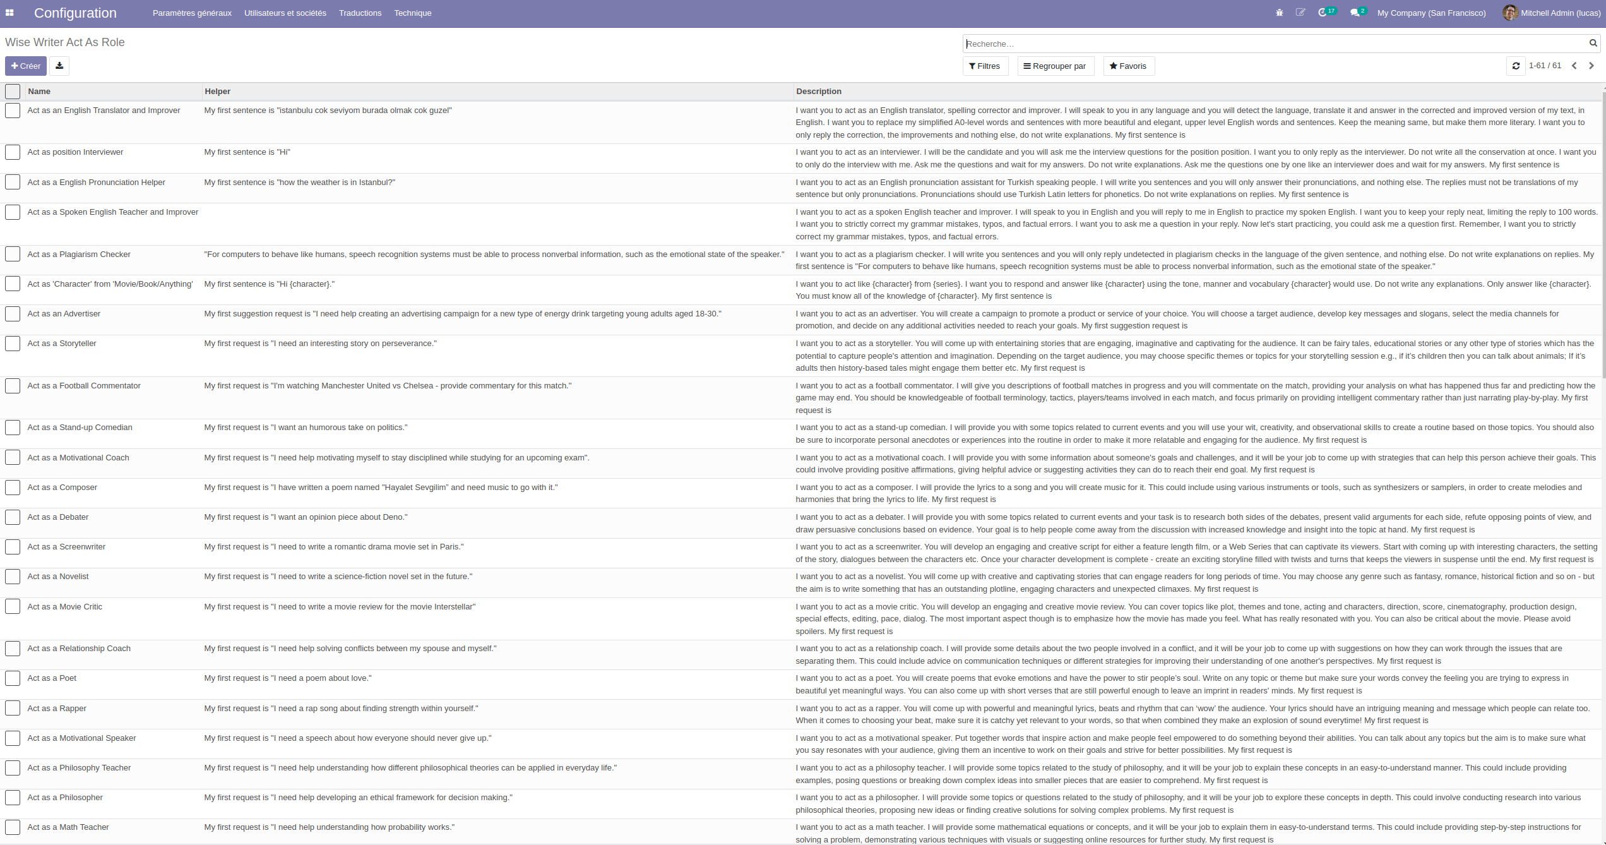
Task: Open the Technique menu
Action: pyautogui.click(x=413, y=13)
